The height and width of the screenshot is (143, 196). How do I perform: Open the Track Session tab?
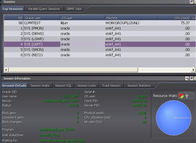pyautogui.click(x=111, y=86)
